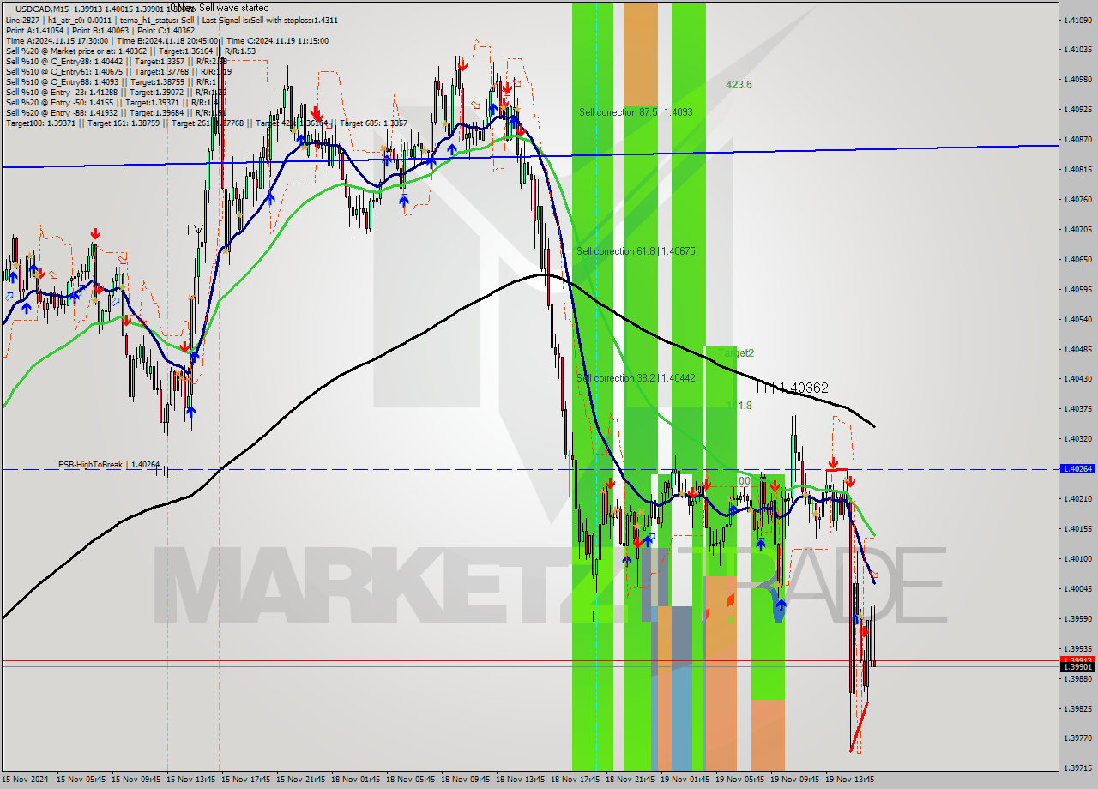Click the 1.40540 price axis value

coord(1077,320)
